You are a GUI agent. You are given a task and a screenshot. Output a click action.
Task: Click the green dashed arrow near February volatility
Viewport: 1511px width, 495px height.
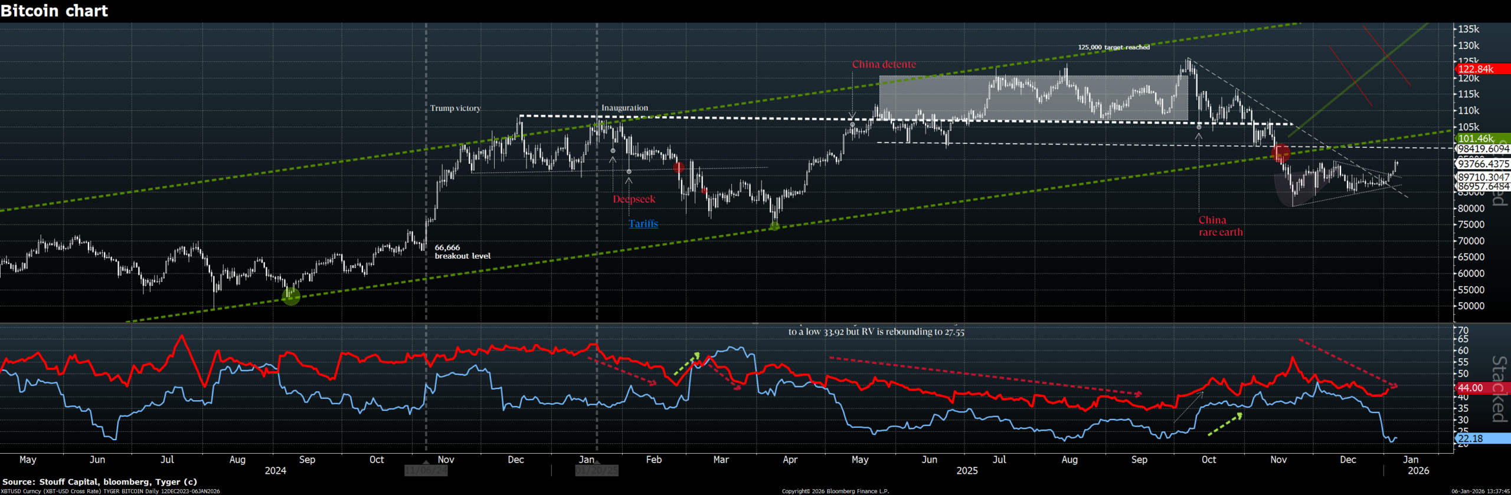coord(687,364)
